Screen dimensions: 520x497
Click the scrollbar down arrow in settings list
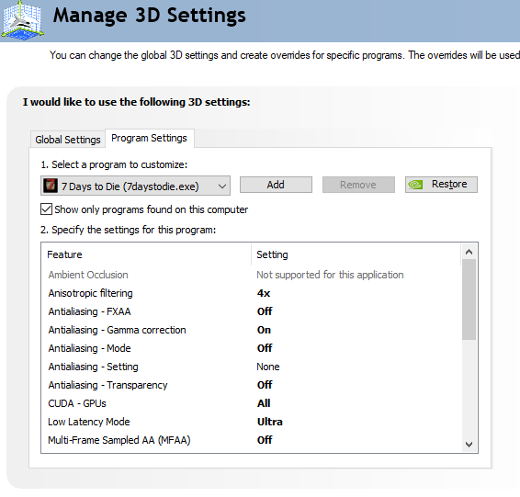click(469, 445)
